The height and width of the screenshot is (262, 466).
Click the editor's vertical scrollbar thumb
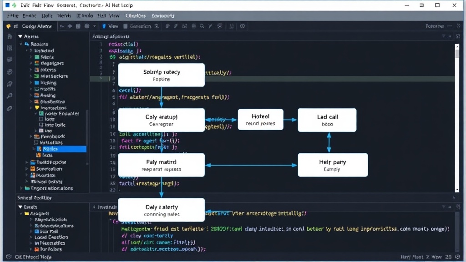pos(457,54)
